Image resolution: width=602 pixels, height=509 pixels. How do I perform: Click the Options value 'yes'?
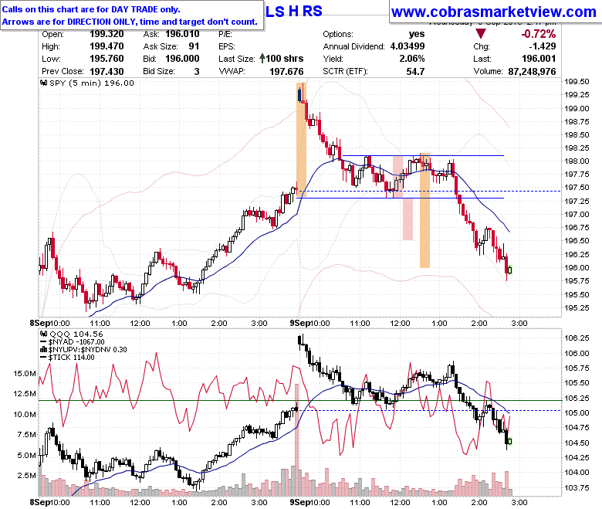click(x=417, y=34)
